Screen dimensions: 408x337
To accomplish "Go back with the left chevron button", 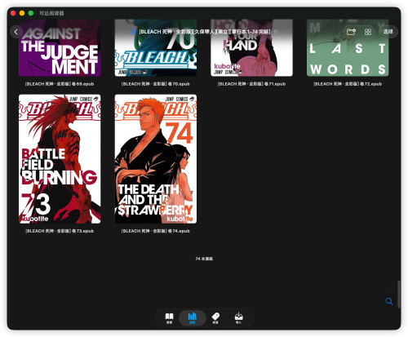I will [16, 32].
